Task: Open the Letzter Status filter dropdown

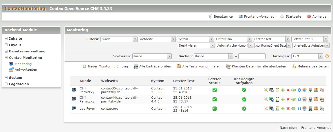Action: point(310,39)
